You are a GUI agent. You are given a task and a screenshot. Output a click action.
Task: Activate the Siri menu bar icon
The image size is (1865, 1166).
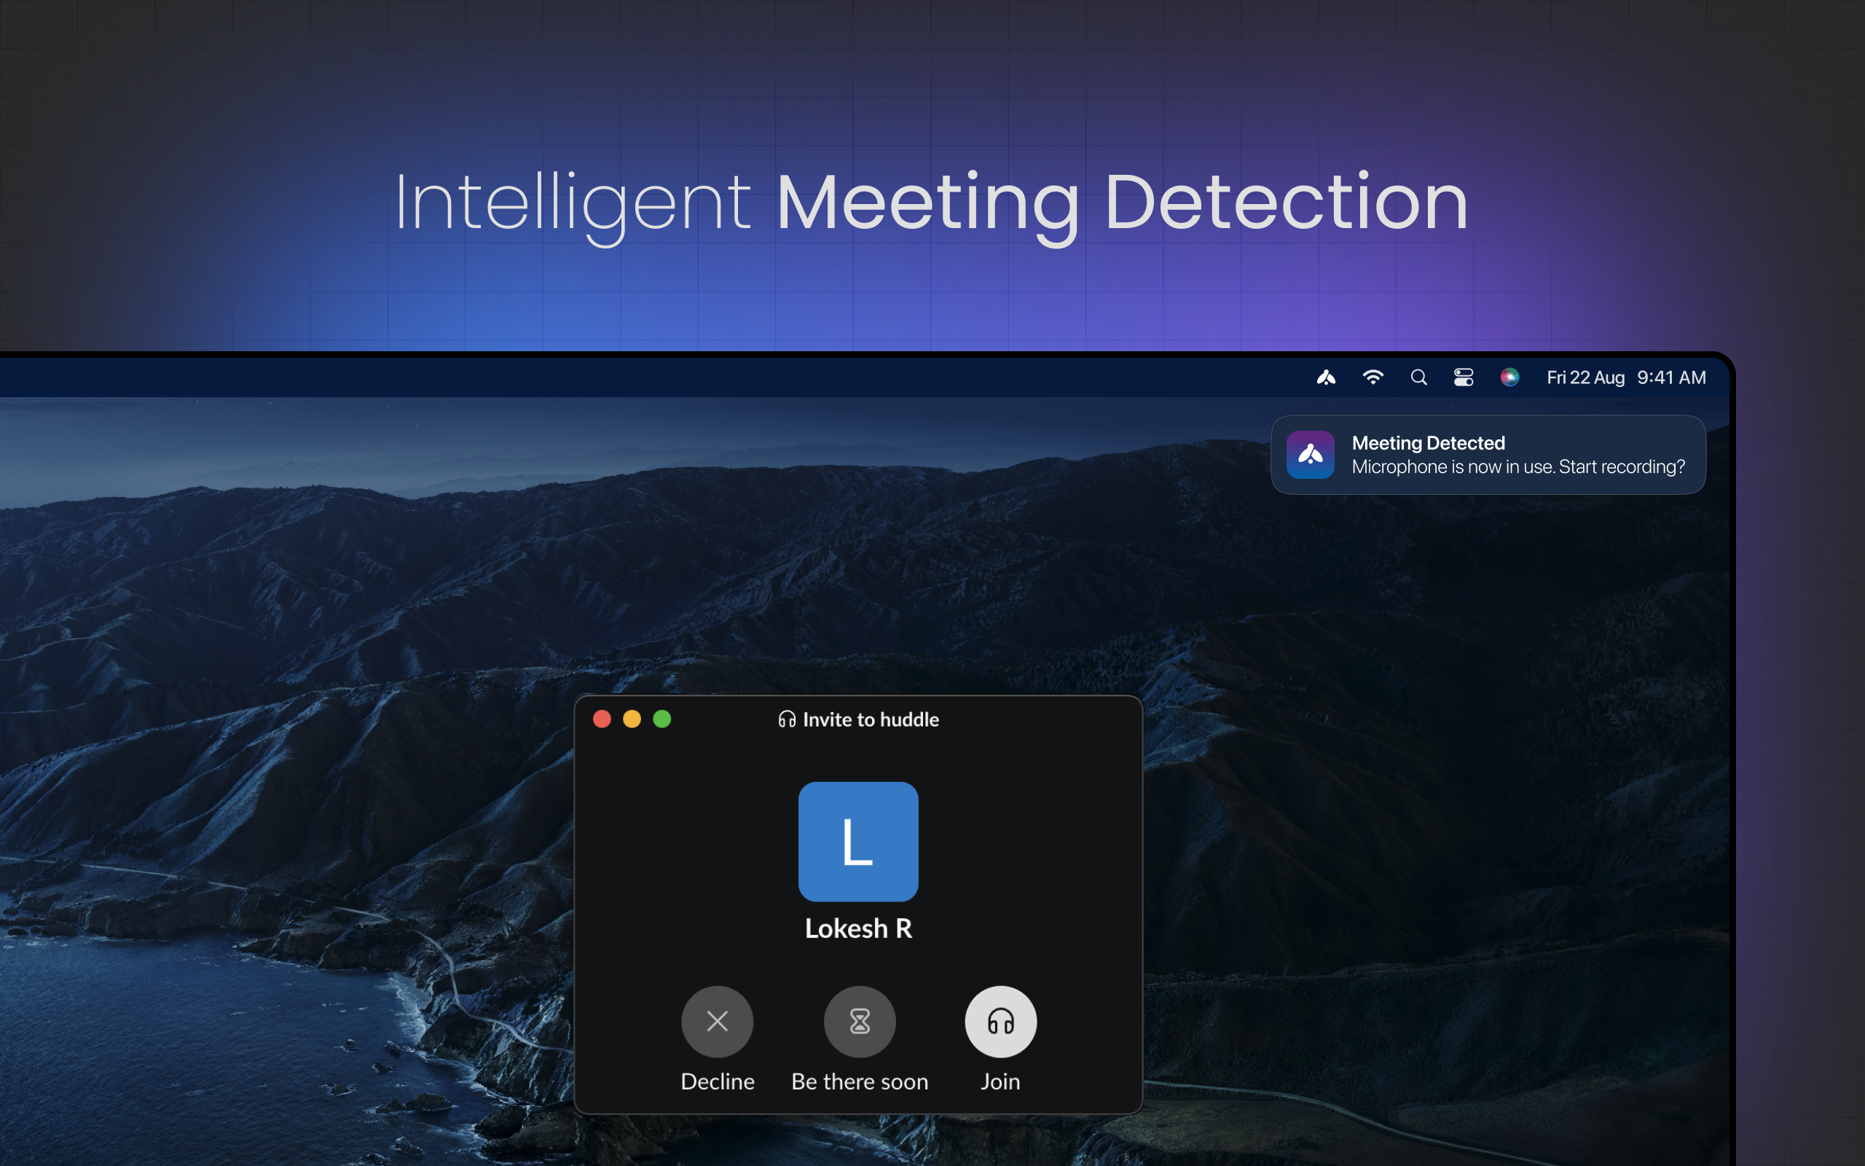tap(1509, 377)
